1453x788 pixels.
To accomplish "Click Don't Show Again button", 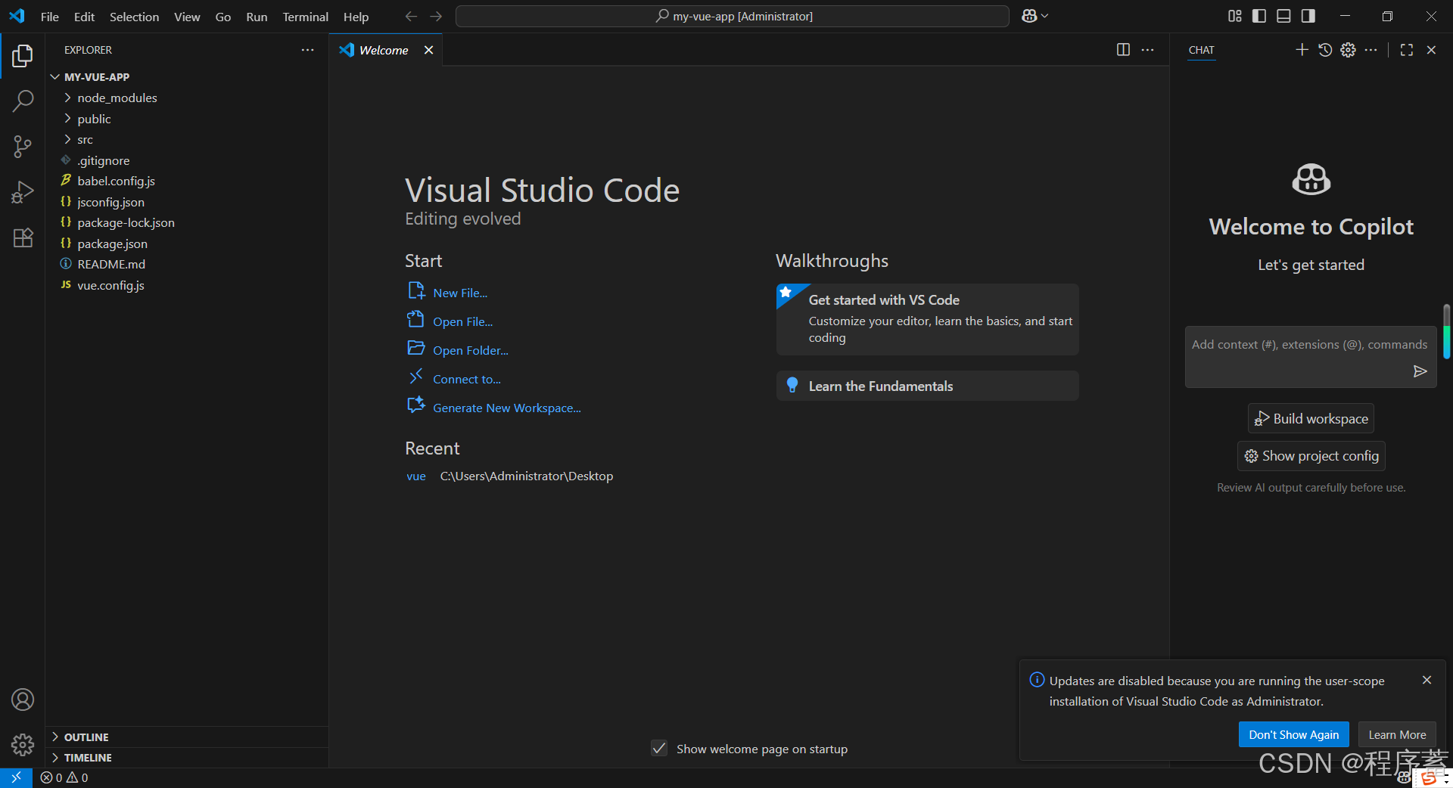I will coord(1293,734).
